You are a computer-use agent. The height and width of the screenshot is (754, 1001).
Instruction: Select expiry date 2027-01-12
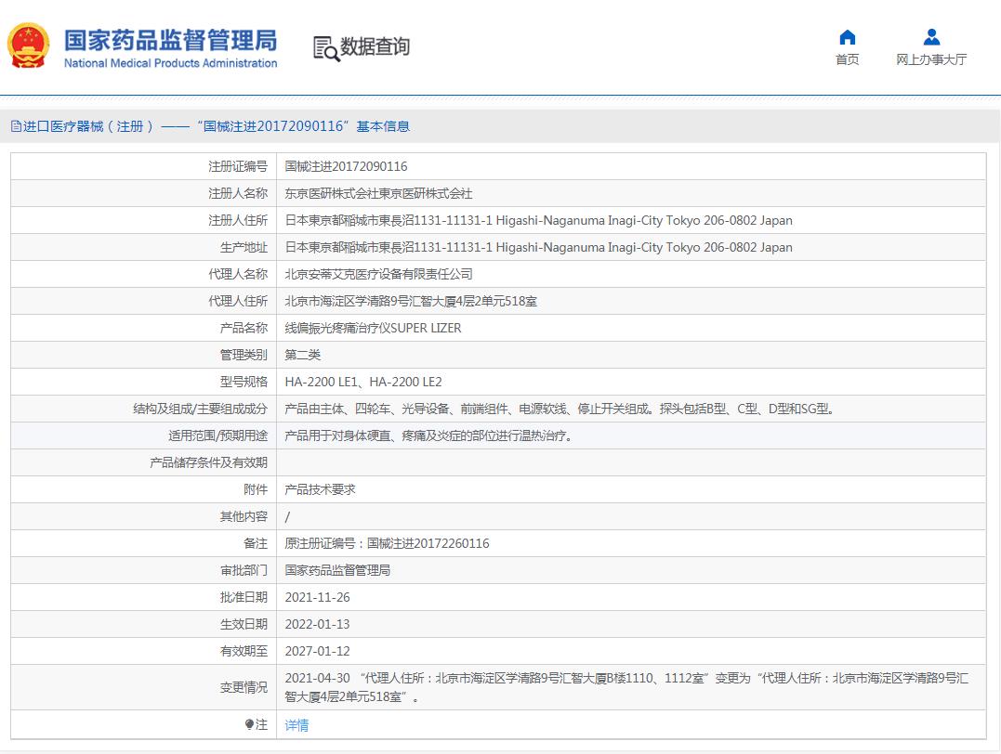[317, 651]
